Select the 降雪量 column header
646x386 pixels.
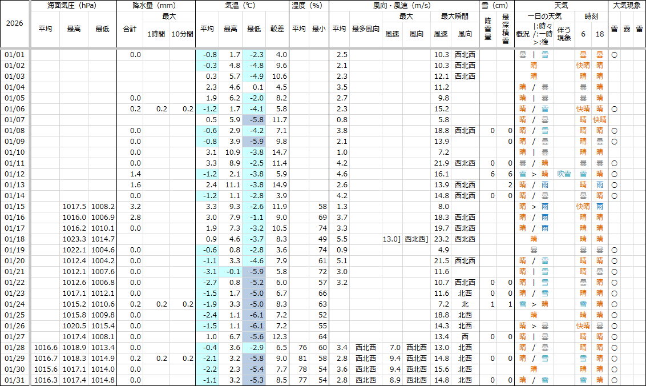pos(488,29)
